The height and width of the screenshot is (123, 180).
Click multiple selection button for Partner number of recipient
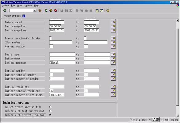[x=113, y=95]
